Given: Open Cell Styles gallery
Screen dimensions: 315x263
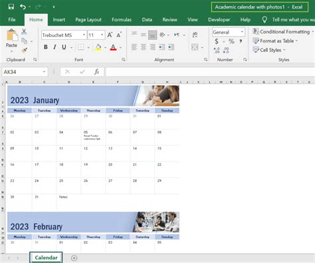Looking at the screenshot, I should [269, 50].
